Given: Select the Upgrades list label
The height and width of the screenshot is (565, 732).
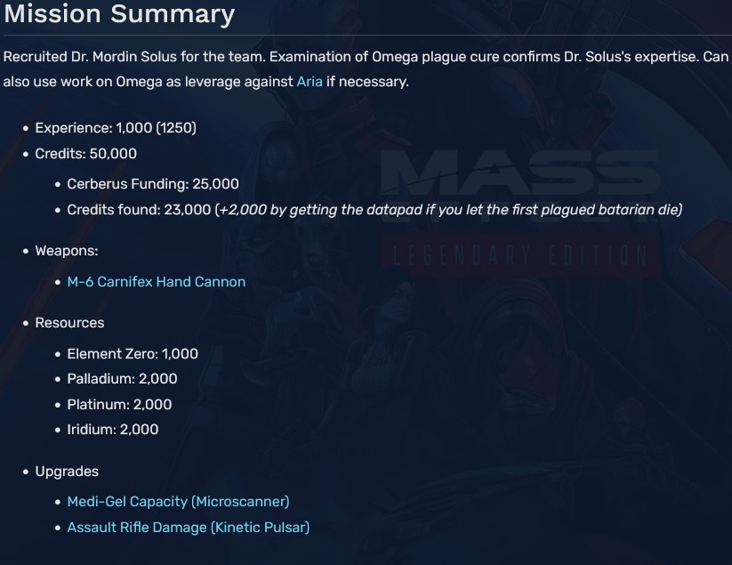Looking at the screenshot, I should [67, 471].
